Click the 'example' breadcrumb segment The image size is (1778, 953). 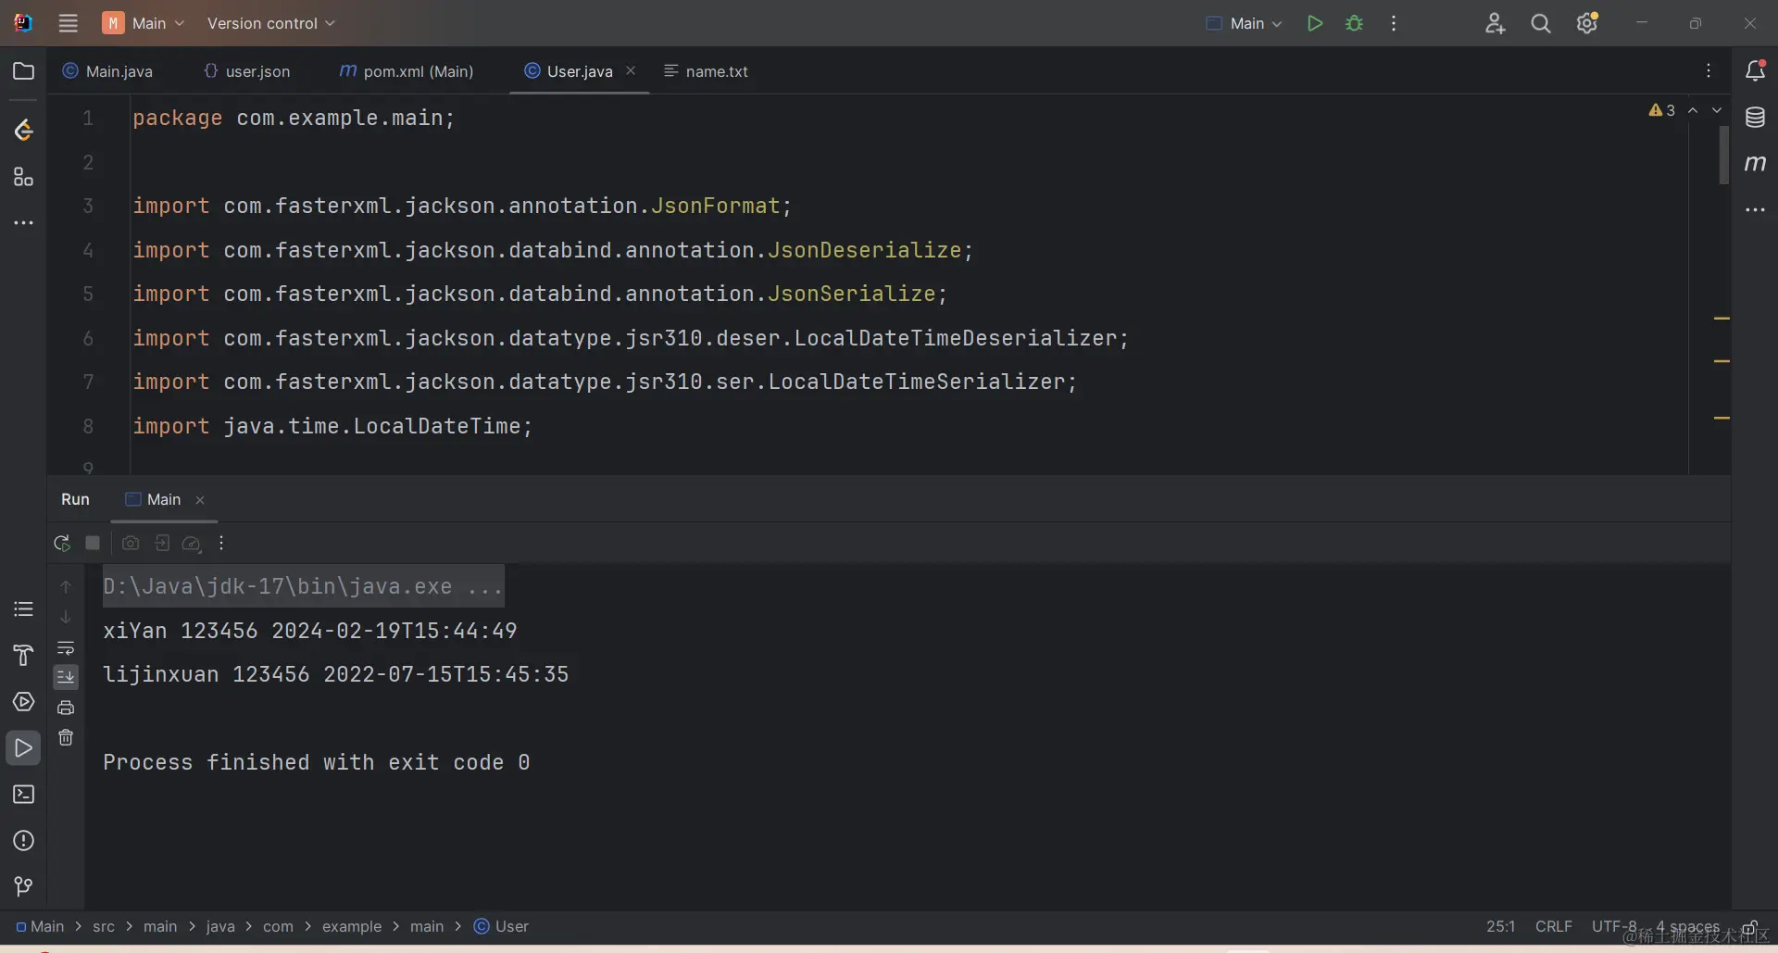point(352,927)
